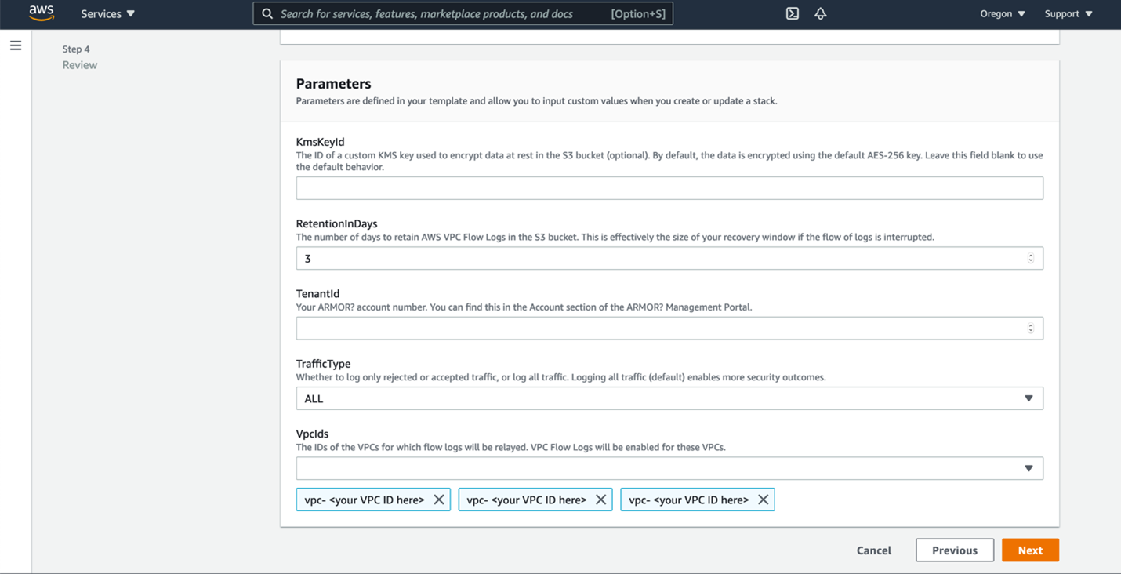
Task: Open the notifications bell icon
Action: coord(820,13)
